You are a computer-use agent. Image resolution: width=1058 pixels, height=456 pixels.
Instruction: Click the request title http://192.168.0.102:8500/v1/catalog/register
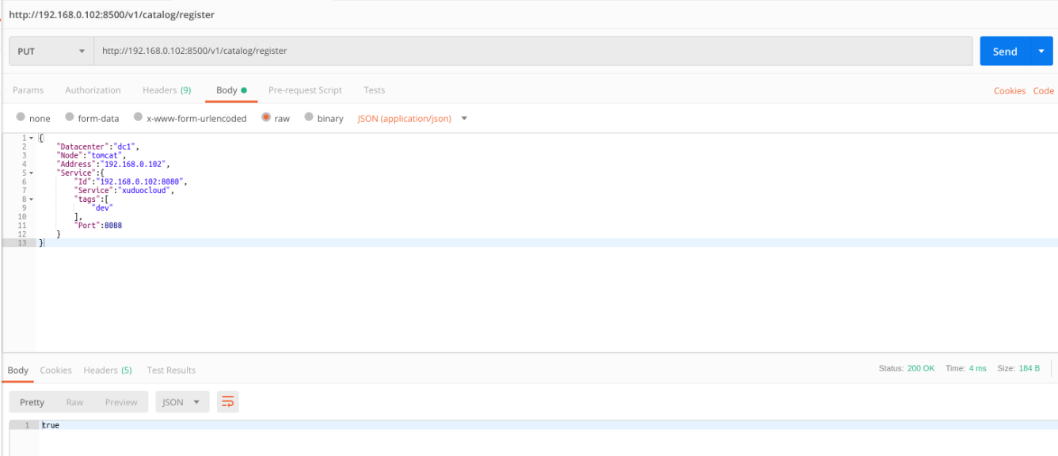(112, 14)
